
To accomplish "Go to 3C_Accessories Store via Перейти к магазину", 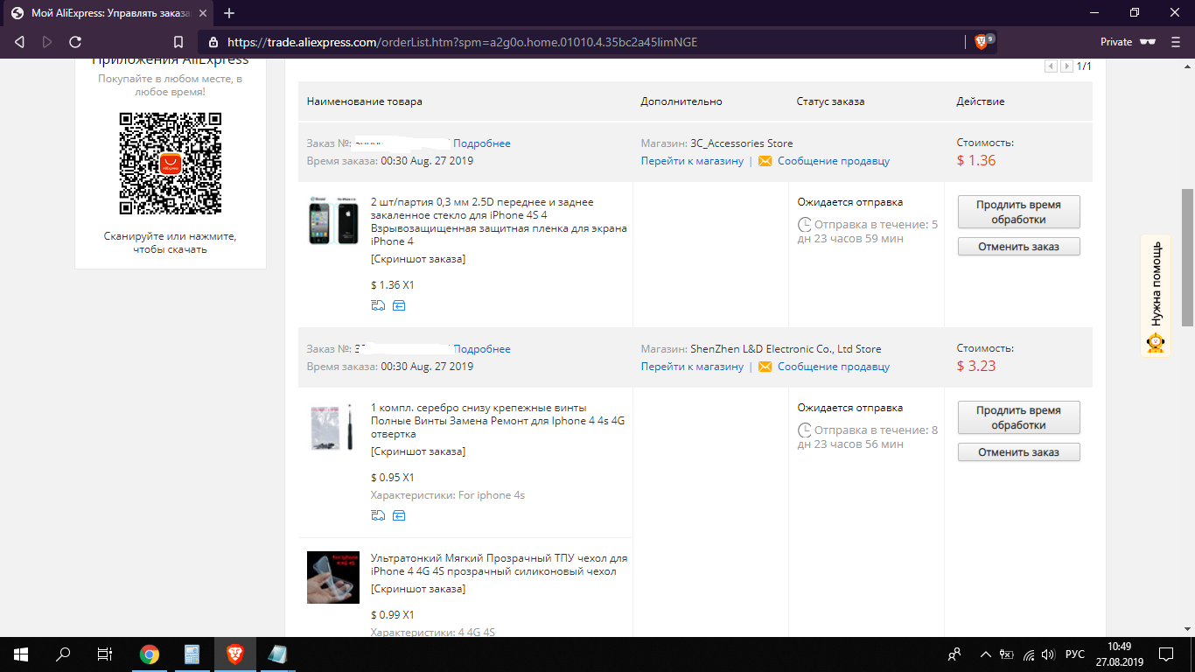I will (x=692, y=161).
